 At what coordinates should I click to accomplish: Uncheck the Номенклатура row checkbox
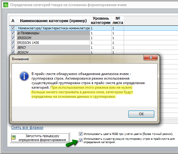(13, 28)
